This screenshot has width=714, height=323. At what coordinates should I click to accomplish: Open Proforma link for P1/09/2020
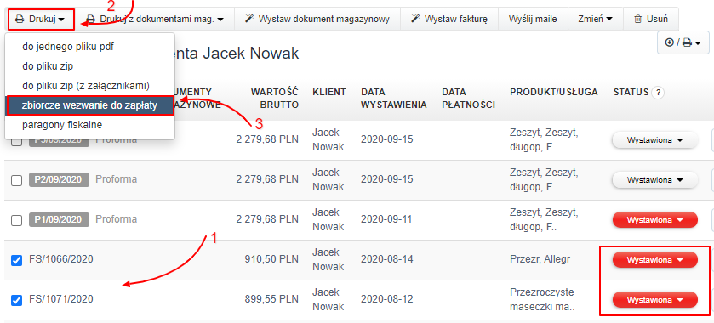tap(116, 220)
